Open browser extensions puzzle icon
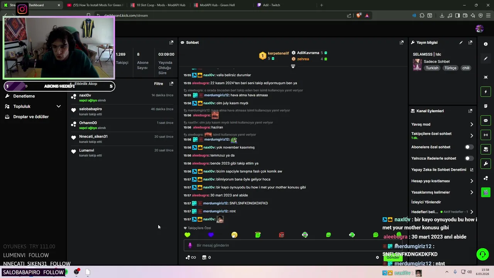 pyautogui.click(x=422, y=15)
